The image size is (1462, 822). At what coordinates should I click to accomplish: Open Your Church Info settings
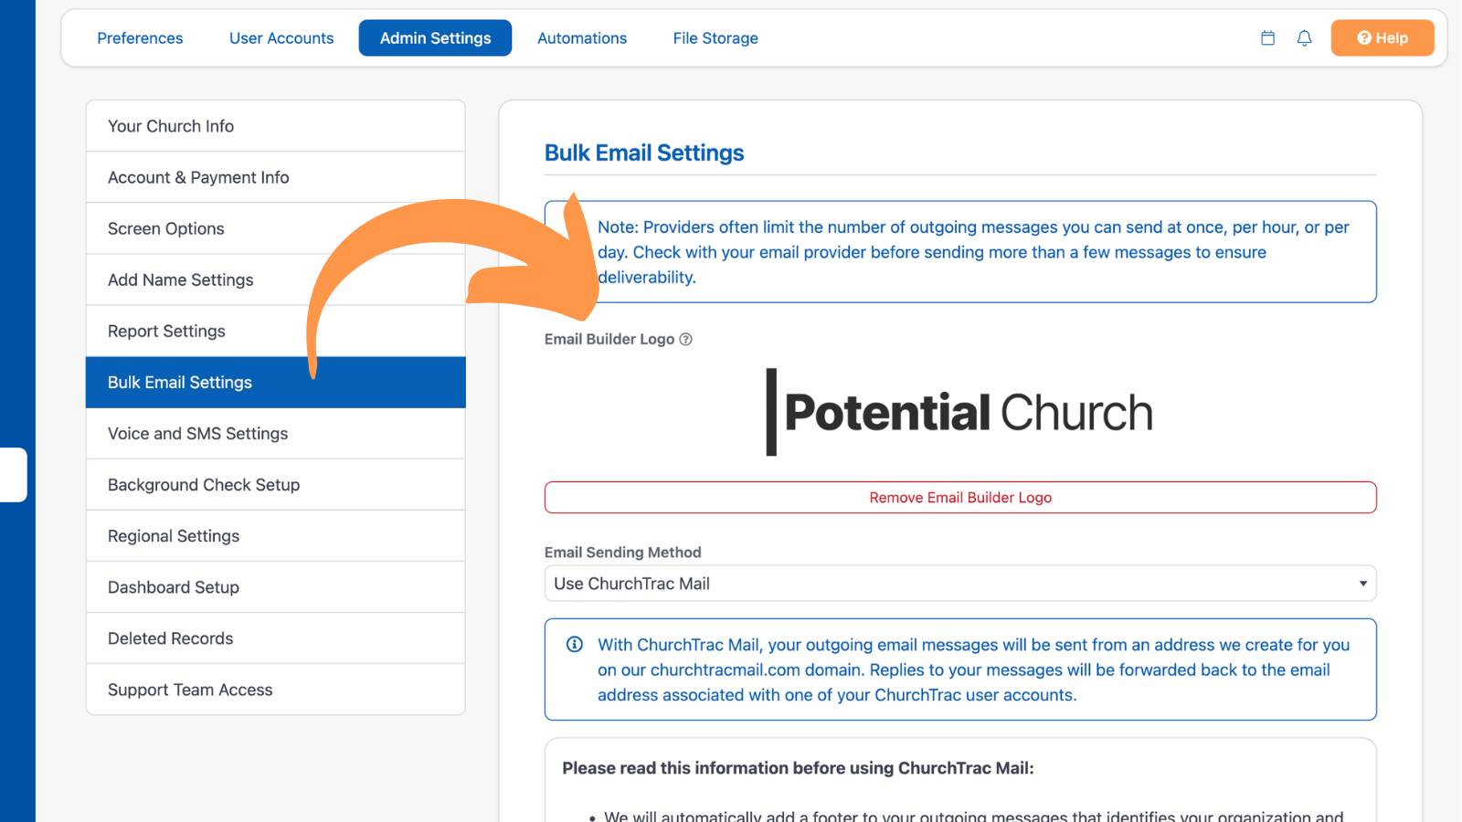(275, 126)
